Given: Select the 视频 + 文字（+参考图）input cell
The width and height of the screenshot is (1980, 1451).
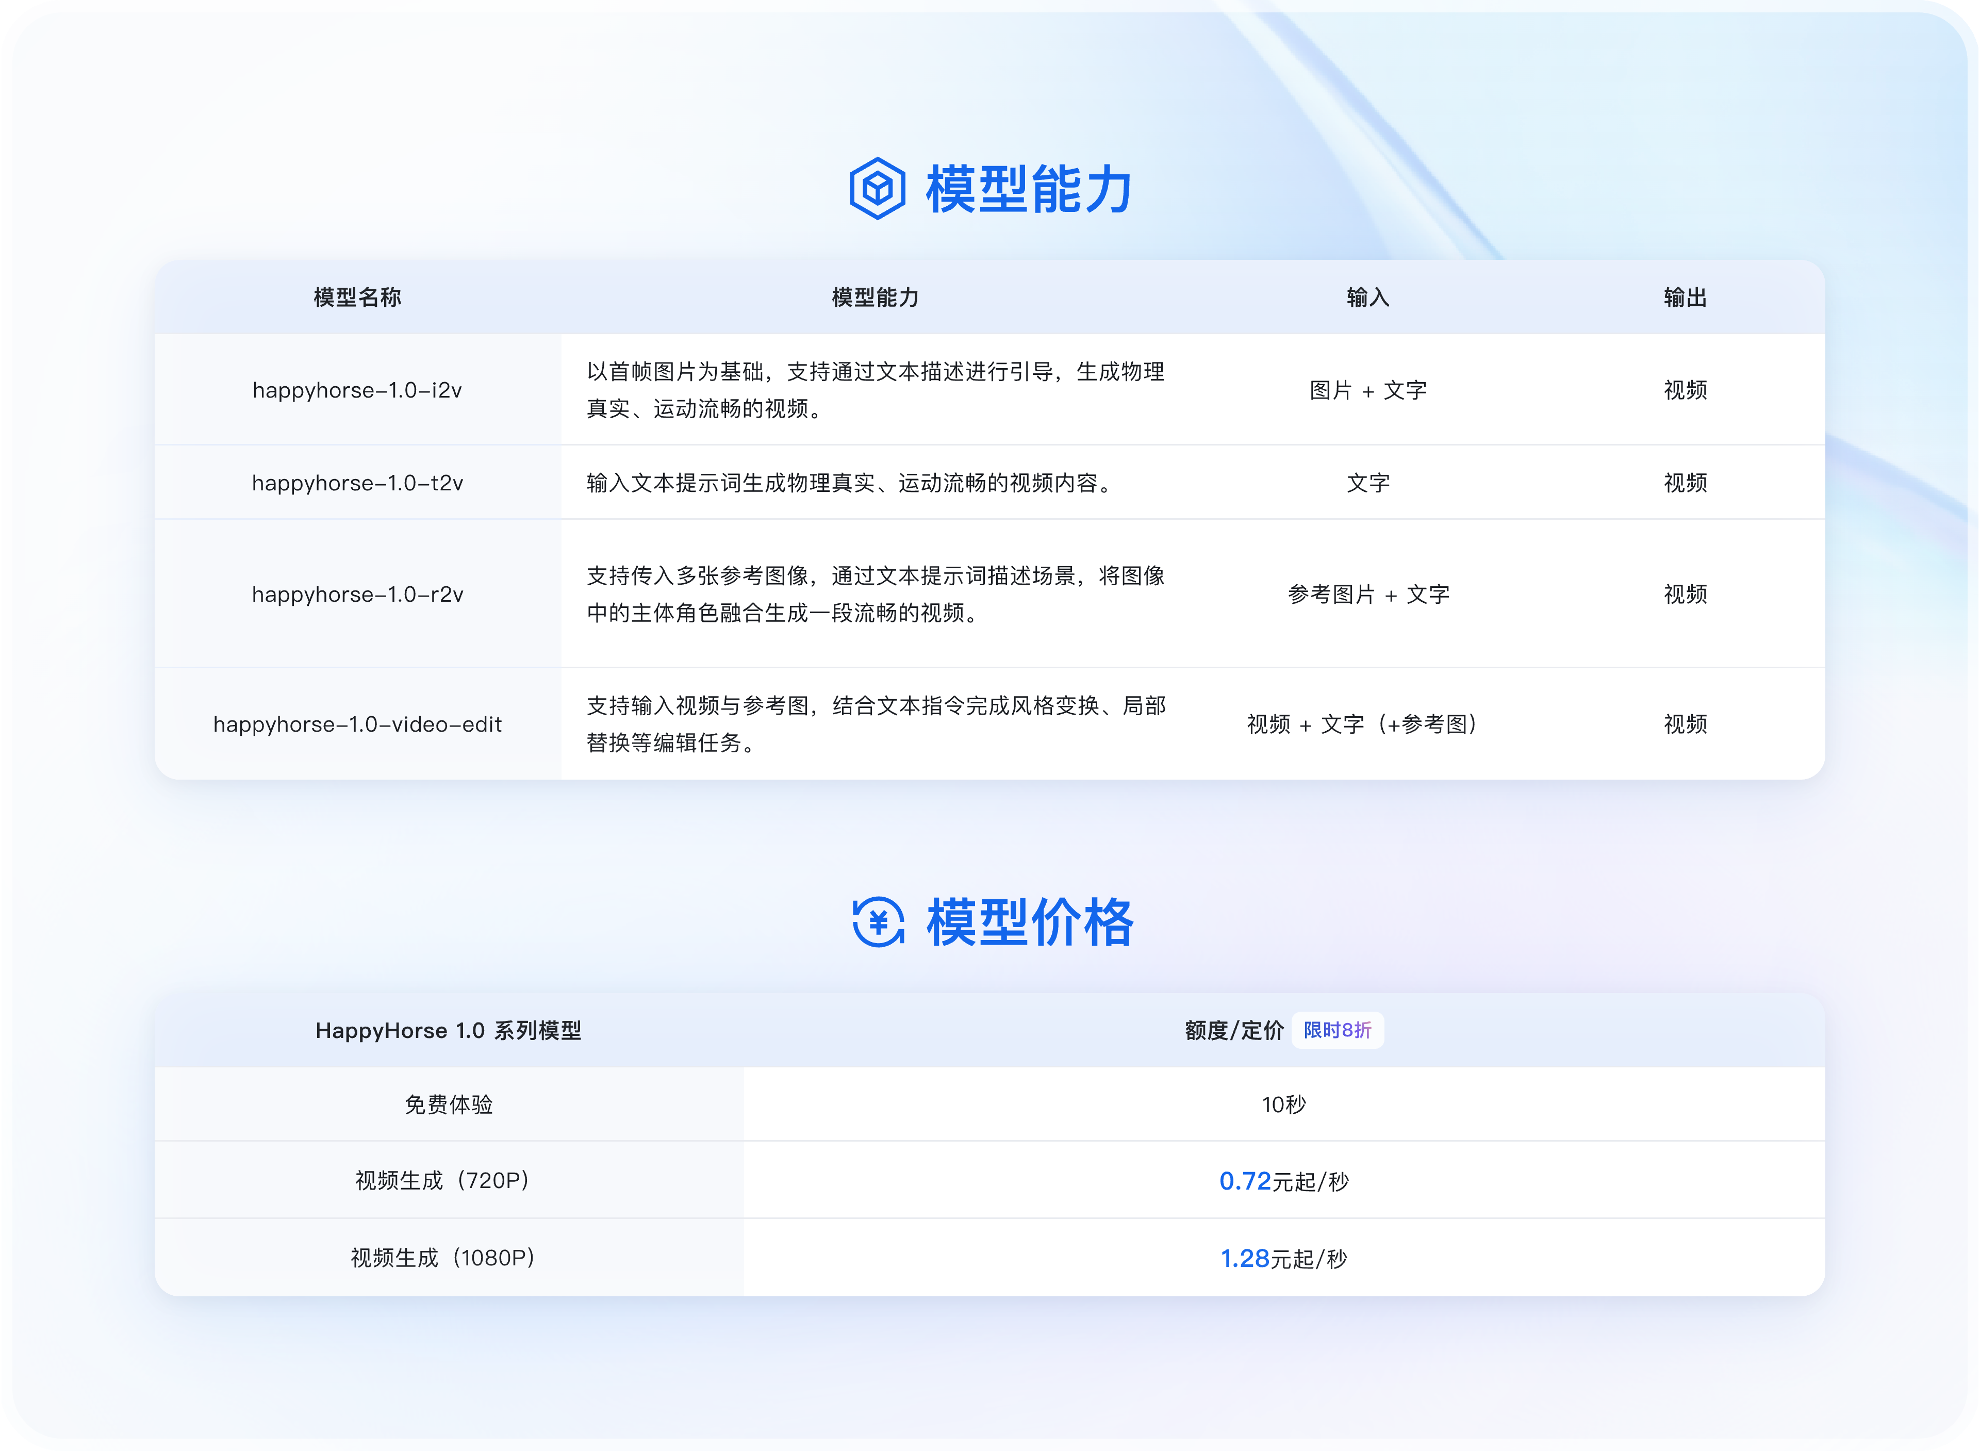Looking at the screenshot, I should pos(1364,724).
